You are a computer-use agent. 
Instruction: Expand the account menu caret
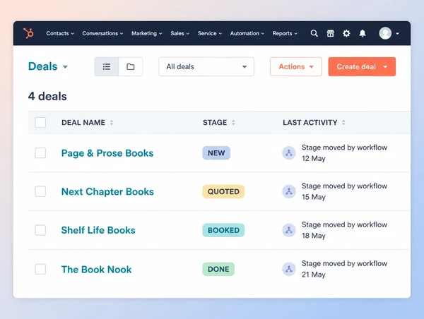397,33
